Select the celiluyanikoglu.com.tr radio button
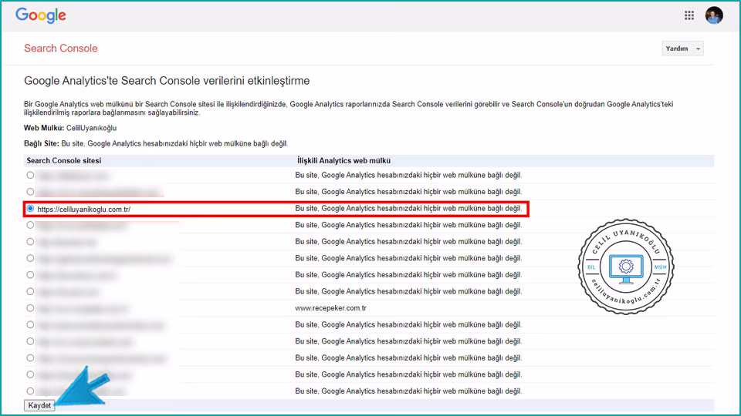Viewport: 741px width, 416px height. click(x=30, y=209)
